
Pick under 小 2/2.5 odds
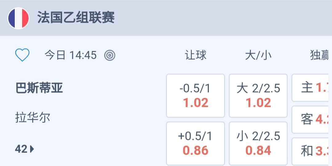[258, 143]
